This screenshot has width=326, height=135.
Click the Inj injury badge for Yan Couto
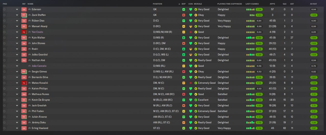[x=24, y=32]
